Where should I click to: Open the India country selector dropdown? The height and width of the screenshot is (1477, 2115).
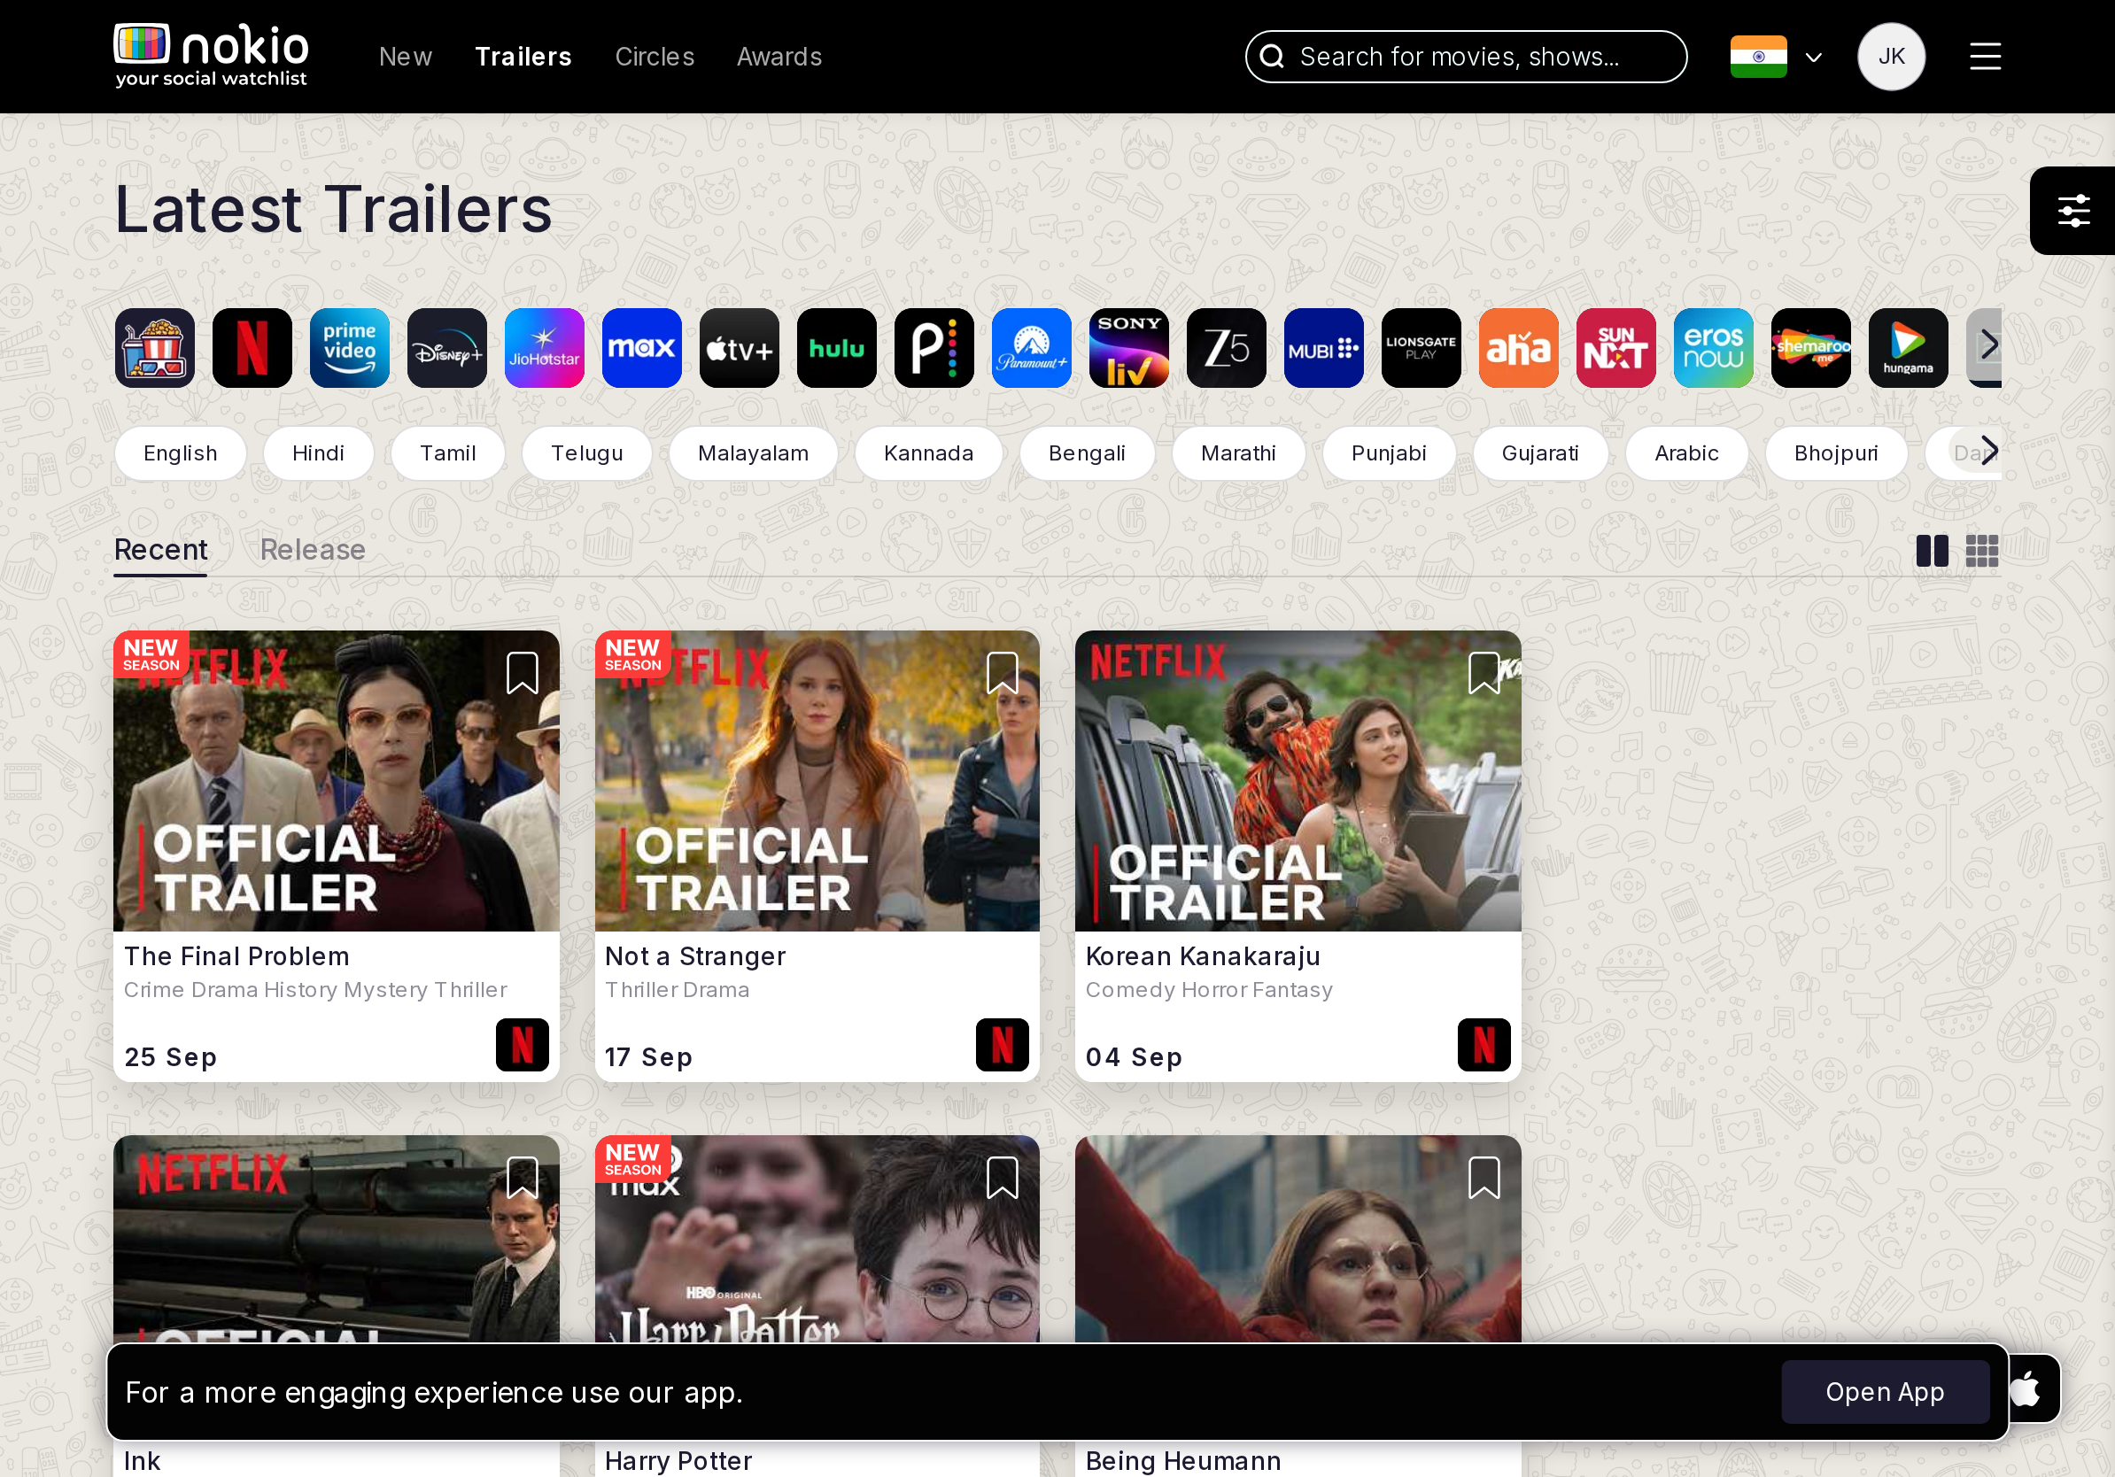[x=1776, y=57]
